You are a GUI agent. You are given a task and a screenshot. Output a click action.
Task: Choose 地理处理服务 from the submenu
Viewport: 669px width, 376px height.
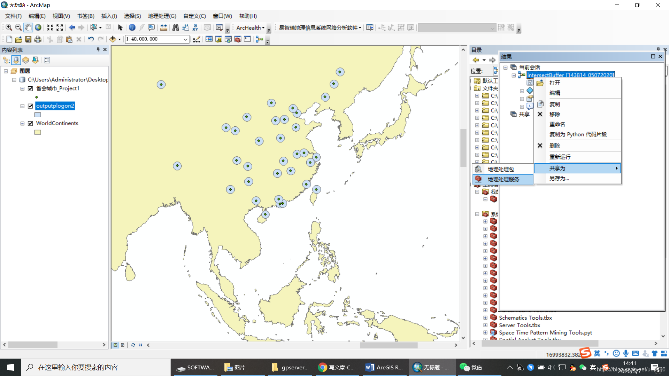pyautogui.click(x=504, y=179)
